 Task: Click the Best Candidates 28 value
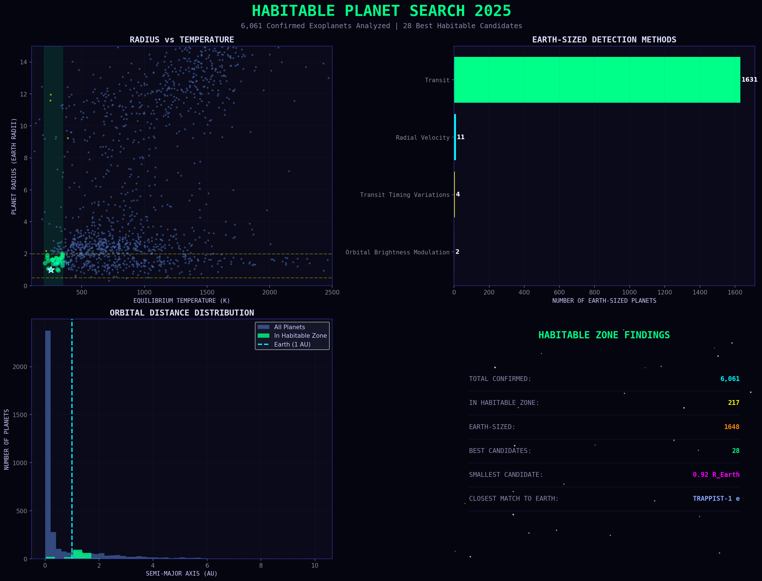[736, 451]
